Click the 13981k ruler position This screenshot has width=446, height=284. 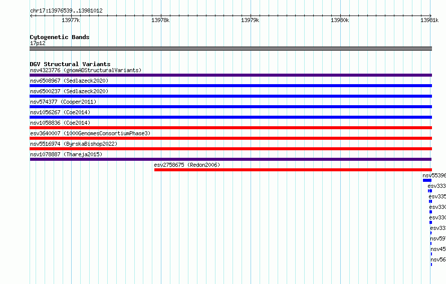coord(429,20)
